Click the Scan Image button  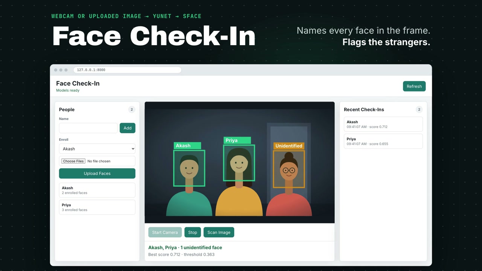point(219,232)
